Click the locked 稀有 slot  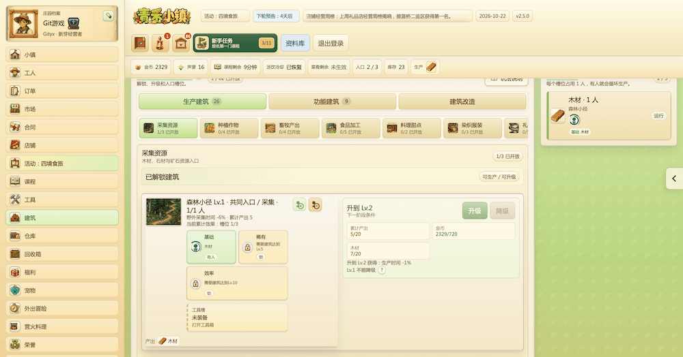[x=263, y=247]
